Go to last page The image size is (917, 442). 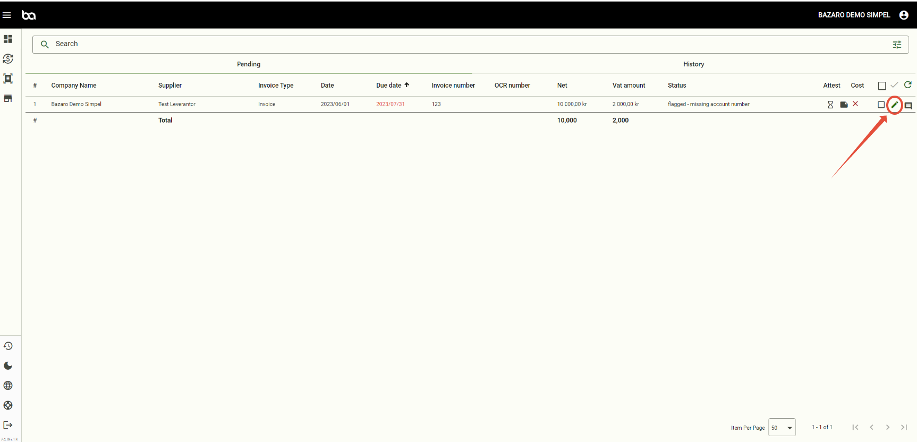tap(904, 427)
